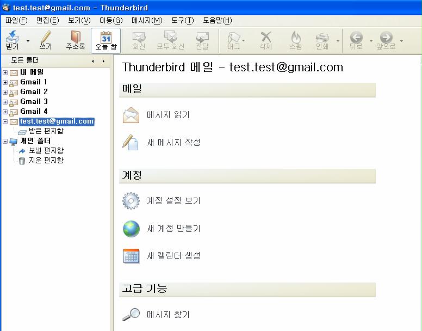Viewport: 422px width, 331px height.
Task: Open the 받기 dropdown arrow
Action: 28,41
